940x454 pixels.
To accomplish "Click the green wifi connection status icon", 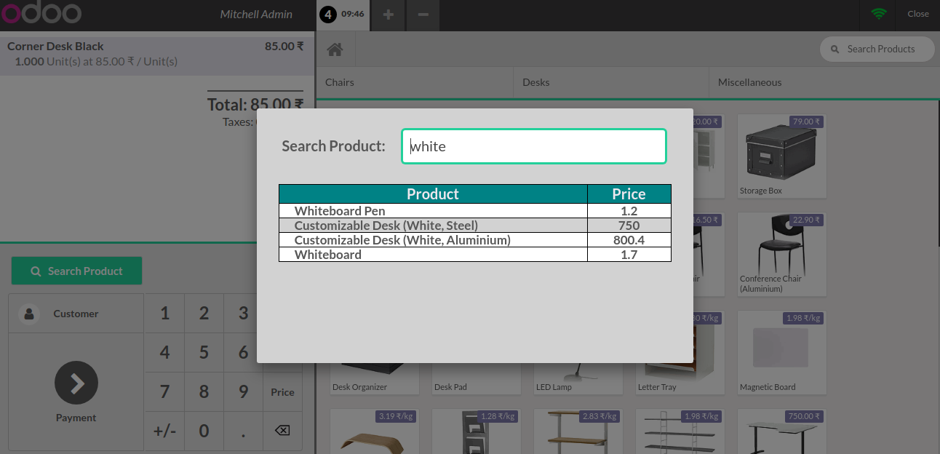I will click(x=879, y=14).
